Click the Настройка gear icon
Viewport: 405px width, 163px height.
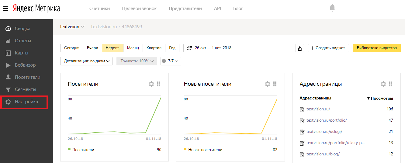9,102
